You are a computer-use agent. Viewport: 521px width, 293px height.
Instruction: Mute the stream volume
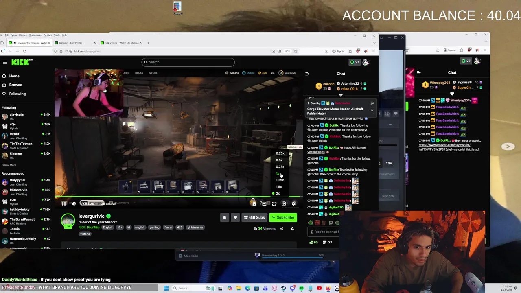(x=74, y=203)
